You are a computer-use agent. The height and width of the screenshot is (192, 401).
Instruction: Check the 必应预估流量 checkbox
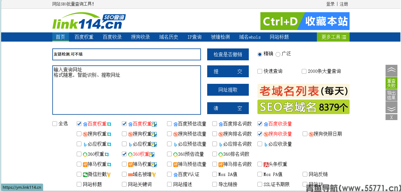point(169,144)
